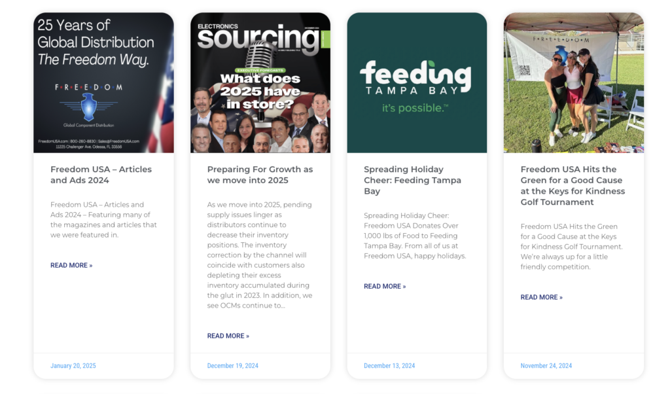Click the Articles and Ads 2024 excerpt text
Image resolution: width=670 pixels, height=394 pixels.
pyautogui.click(x=103, y=220)
